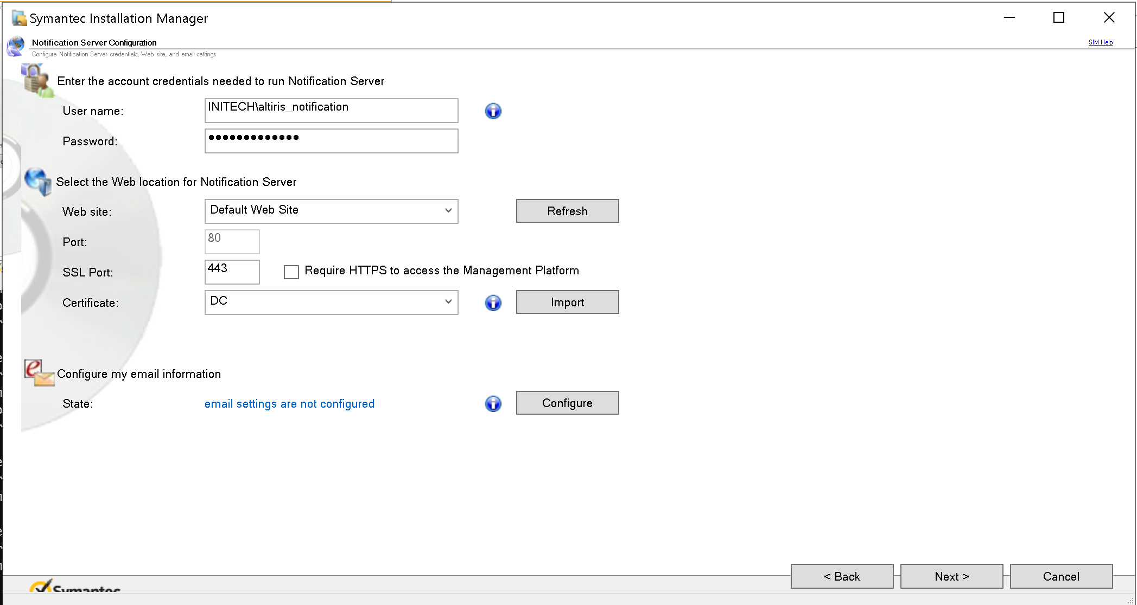The height and width of the screenshot is (605, 1137).
Task: Click the info icon next to User name
Action: (493, 111)
